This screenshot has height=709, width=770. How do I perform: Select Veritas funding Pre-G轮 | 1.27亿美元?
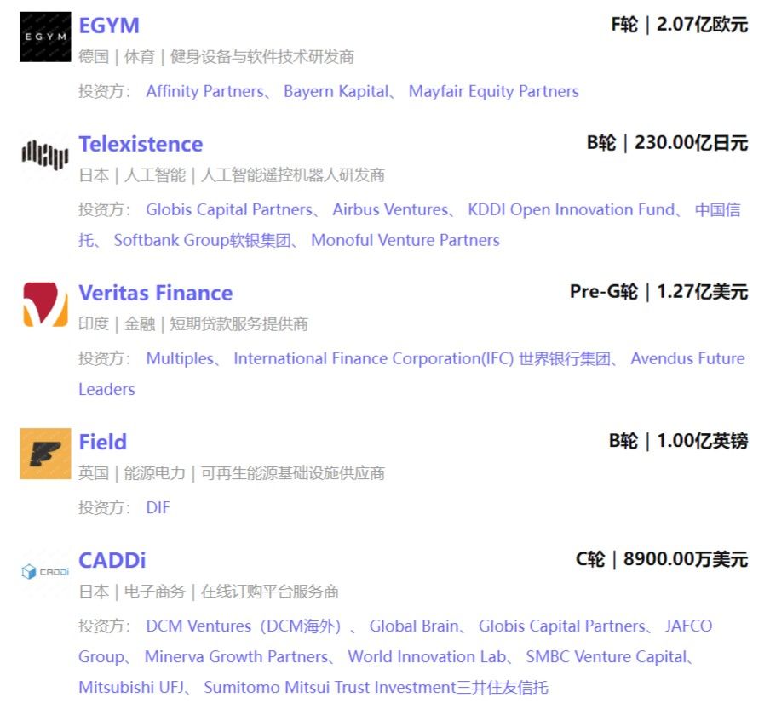coord(658,292)
